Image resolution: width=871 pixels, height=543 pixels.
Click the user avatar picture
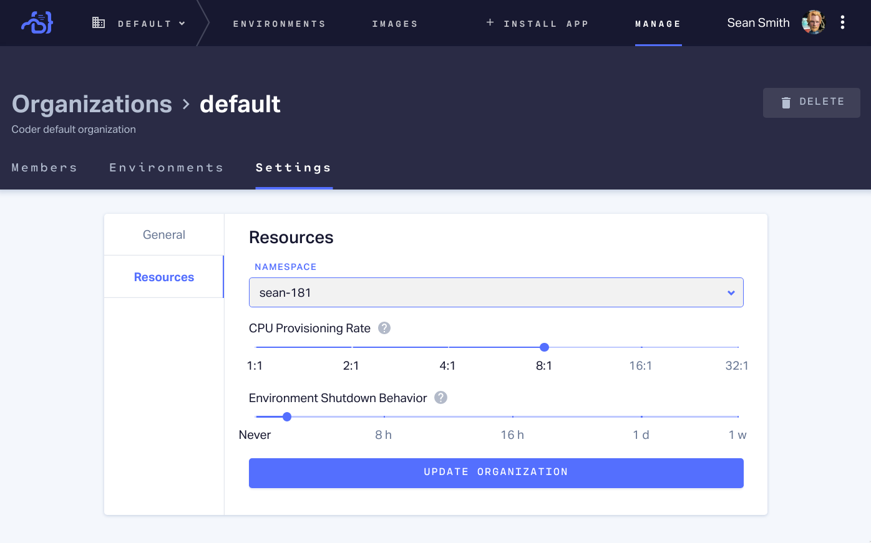(813, 22)
